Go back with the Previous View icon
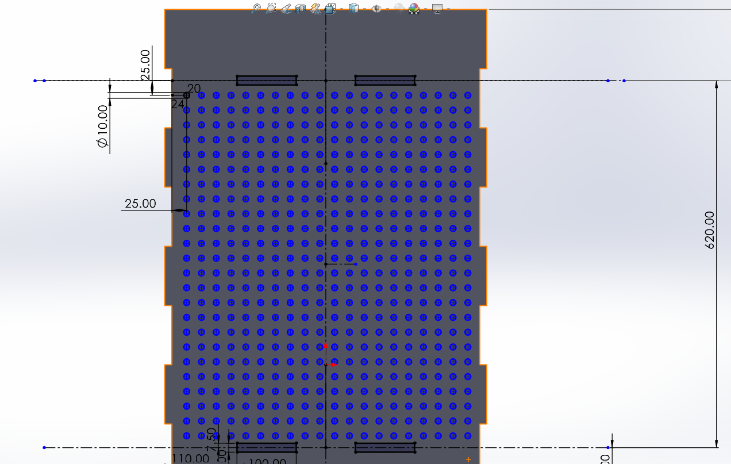 point(286,9)
